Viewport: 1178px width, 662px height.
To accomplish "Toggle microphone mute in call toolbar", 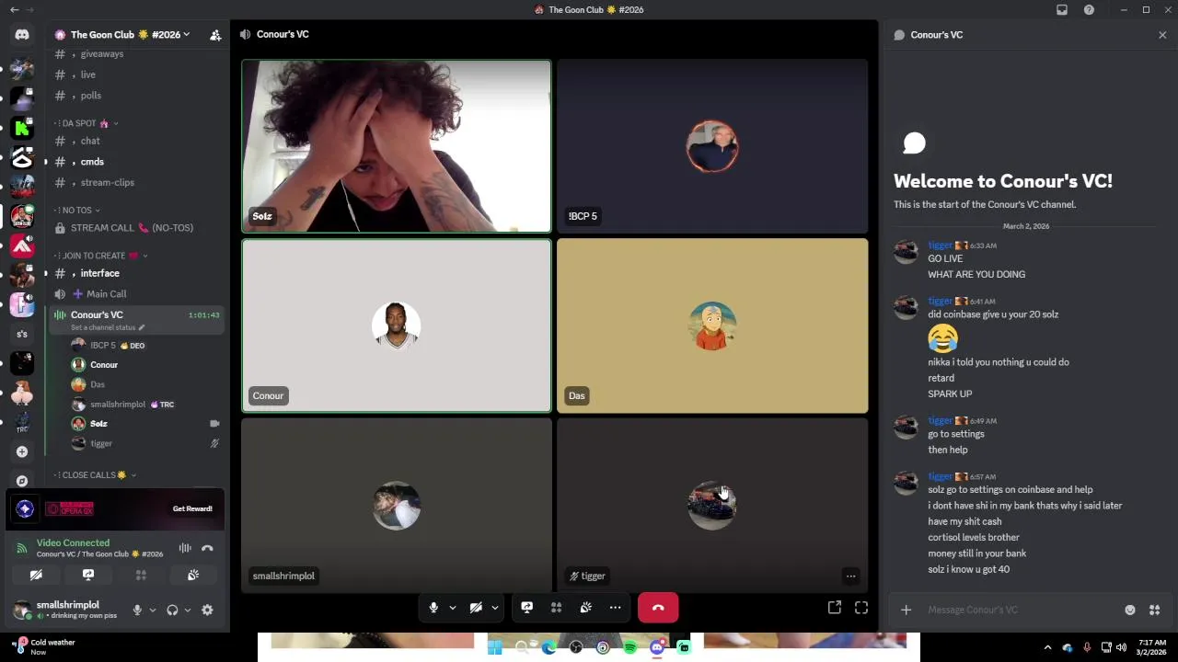I will coord(433,608).
